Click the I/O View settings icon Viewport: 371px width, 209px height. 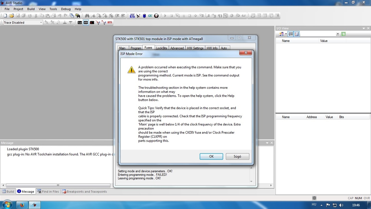click(281, 34)
